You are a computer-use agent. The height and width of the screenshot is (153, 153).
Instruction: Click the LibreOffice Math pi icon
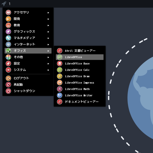tap(60, 89)
